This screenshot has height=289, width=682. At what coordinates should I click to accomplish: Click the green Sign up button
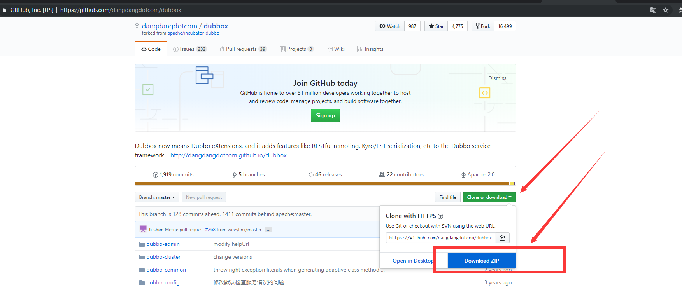pyautogui.click(x=325, y=115)
